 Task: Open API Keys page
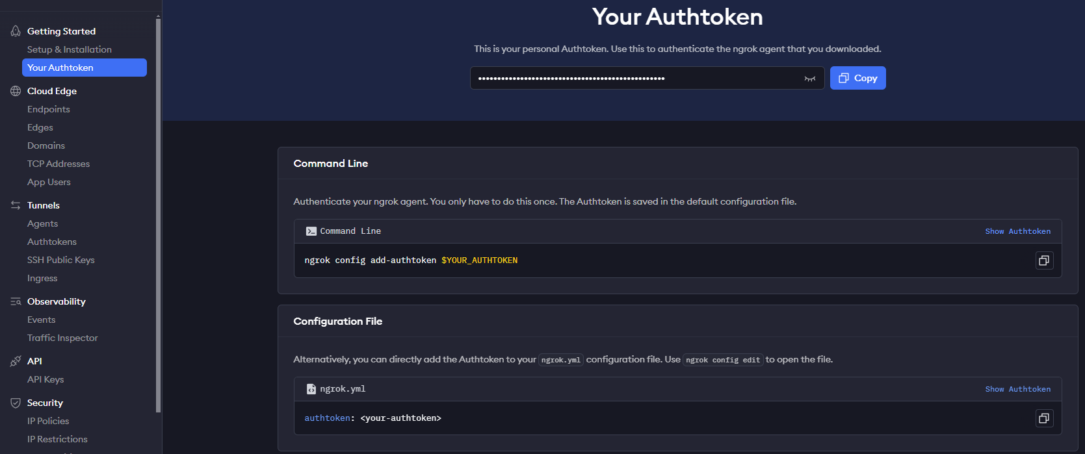click(46, 379)
